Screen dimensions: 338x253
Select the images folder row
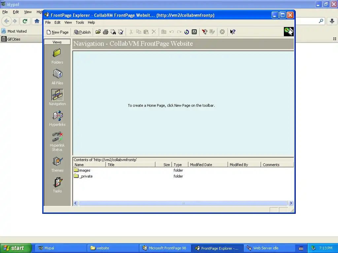(x=82, y=170)
